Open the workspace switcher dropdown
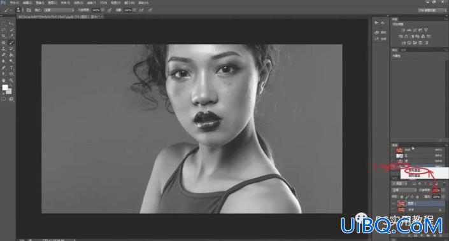 pyautogui.click(x=432, y=10)
